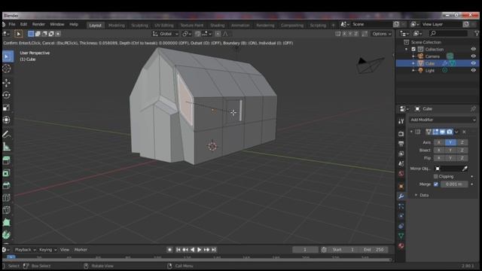Toggle Collection visibility eye
The width and height of the screenshot is (482, 271).
point(474,49)
